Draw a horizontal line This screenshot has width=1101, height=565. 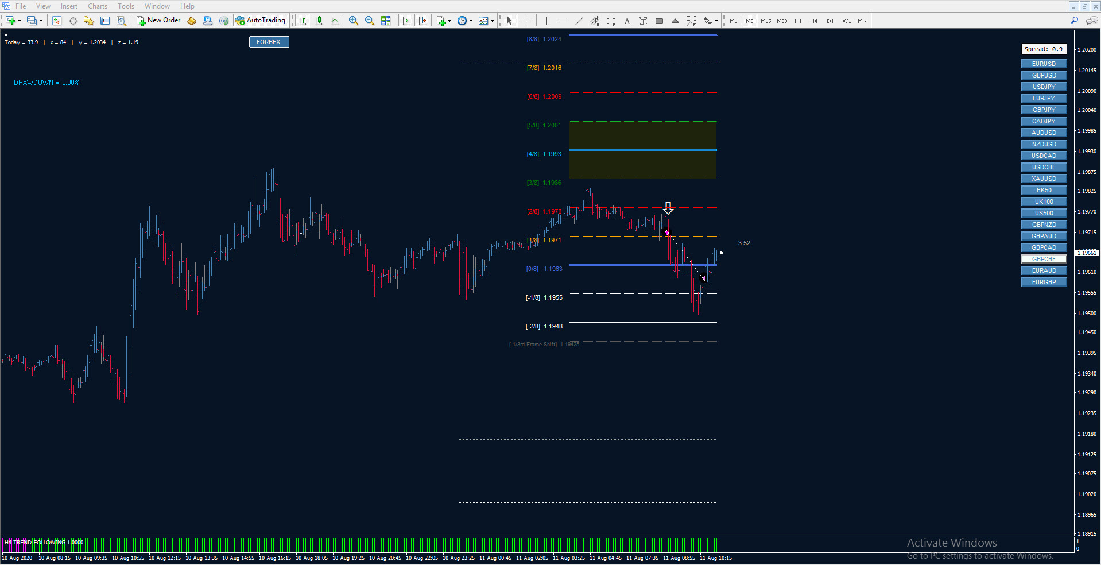(563, 21)
